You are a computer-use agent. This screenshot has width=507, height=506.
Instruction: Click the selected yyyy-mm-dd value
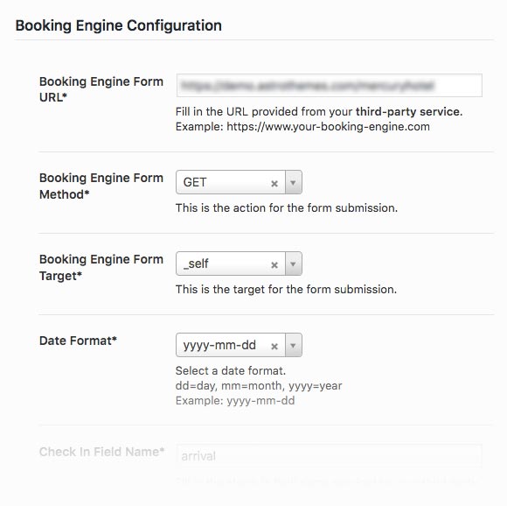[x=219, y=345]
